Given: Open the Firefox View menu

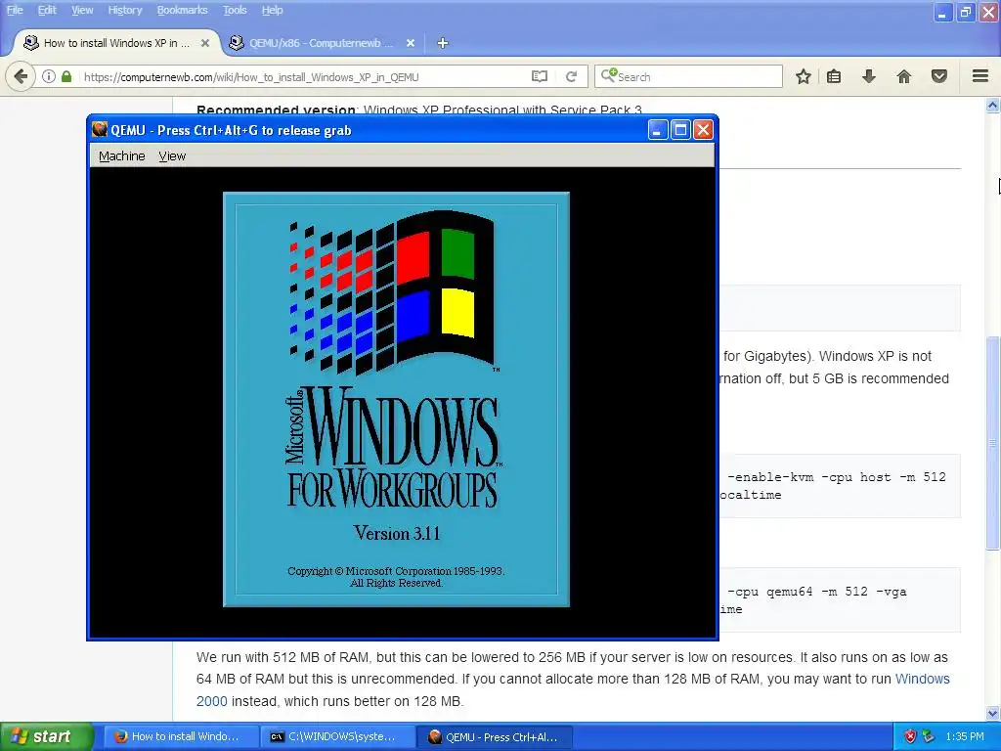Looking at the screenshot, I should coord(82,10).
